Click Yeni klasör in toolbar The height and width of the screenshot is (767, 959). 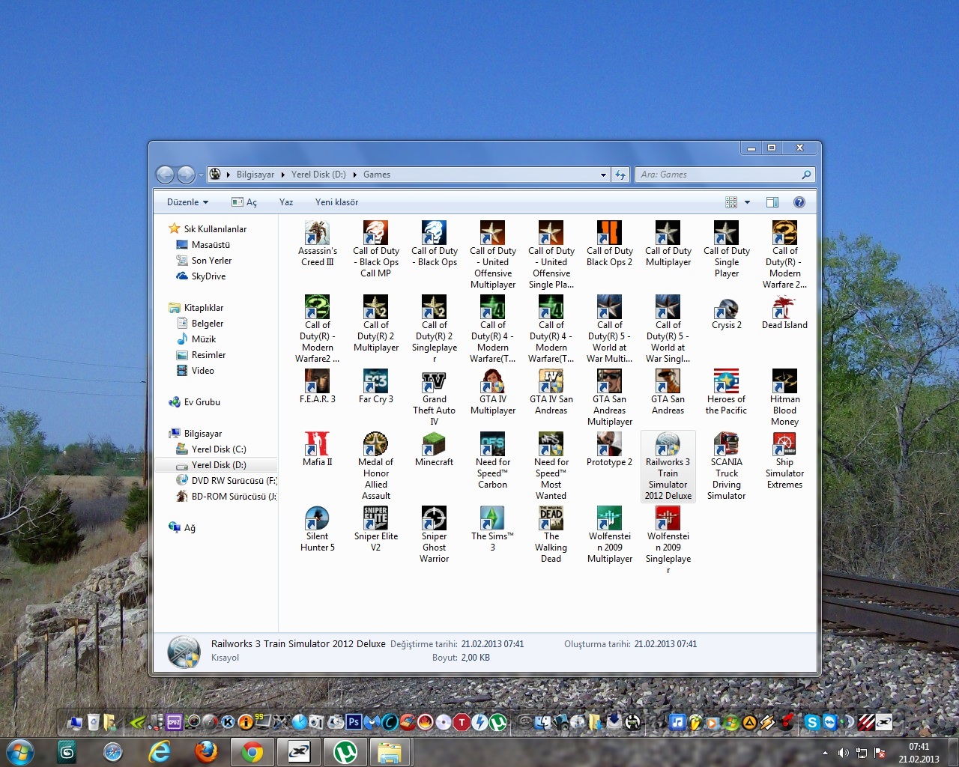click(x=336, y=202)
